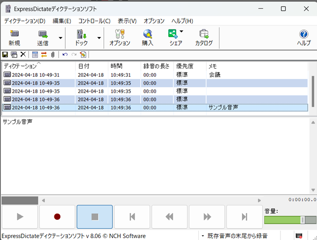Screen dimensions: 317x240
Task: Create a new dictation with 新規
Action: (x=14, y=38)
